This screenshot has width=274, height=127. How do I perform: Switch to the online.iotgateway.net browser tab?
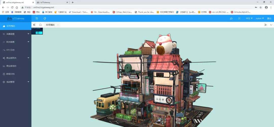tap(18, 2)
